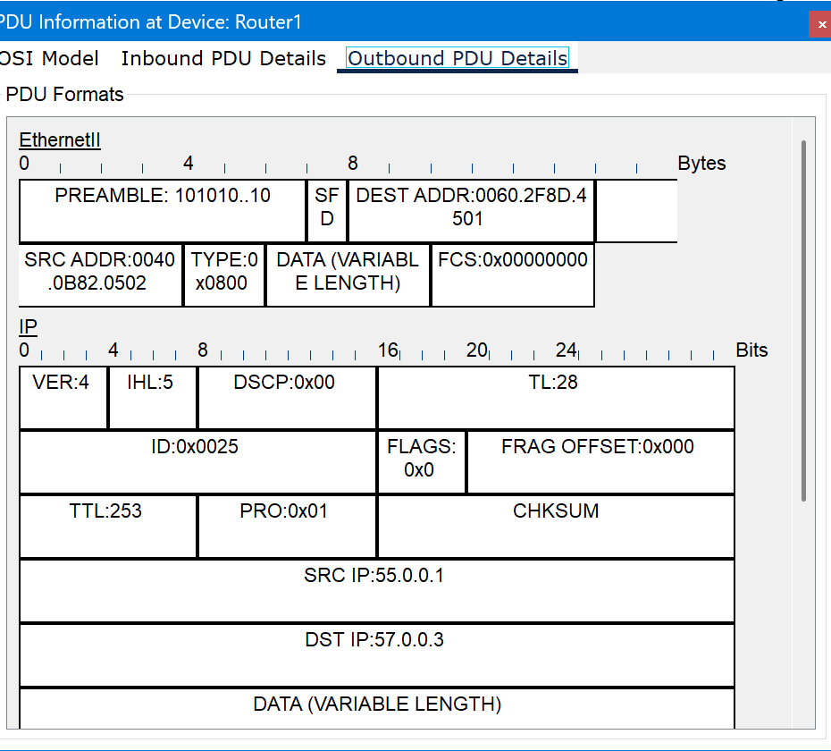Click the window title PDU Information at Device: Router1
831x751 pixels.
pyautogui.click(x=150, y=22)
